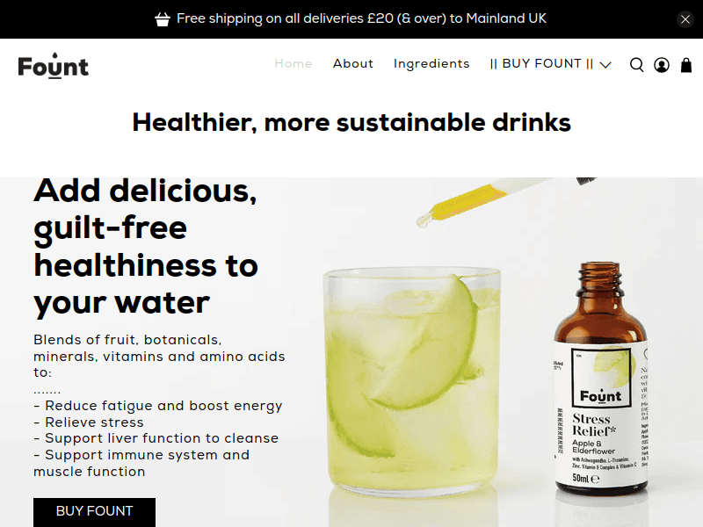Open the search magnifier icon
Screen dimensions: 703x527
[x=636, y=65]
